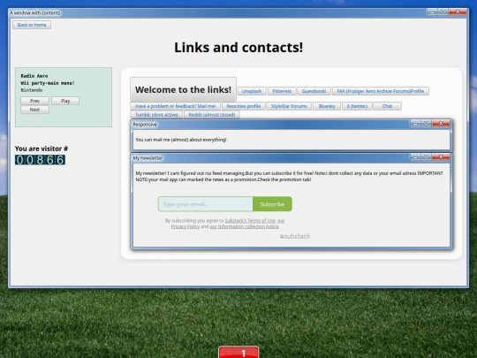Open FAA Frutiger Aero Archive Forums profile
The image size is (477, 358).
coord(380,91)
